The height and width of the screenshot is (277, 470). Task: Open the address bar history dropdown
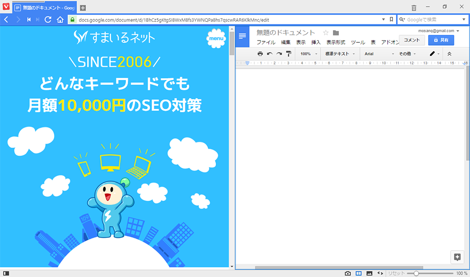pos(383,20)
